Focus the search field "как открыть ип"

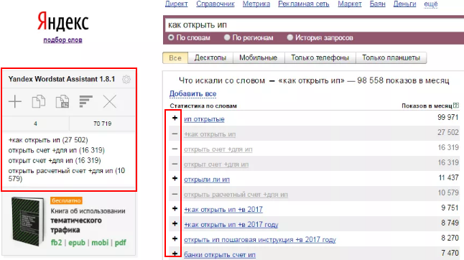tap(315, 25)
